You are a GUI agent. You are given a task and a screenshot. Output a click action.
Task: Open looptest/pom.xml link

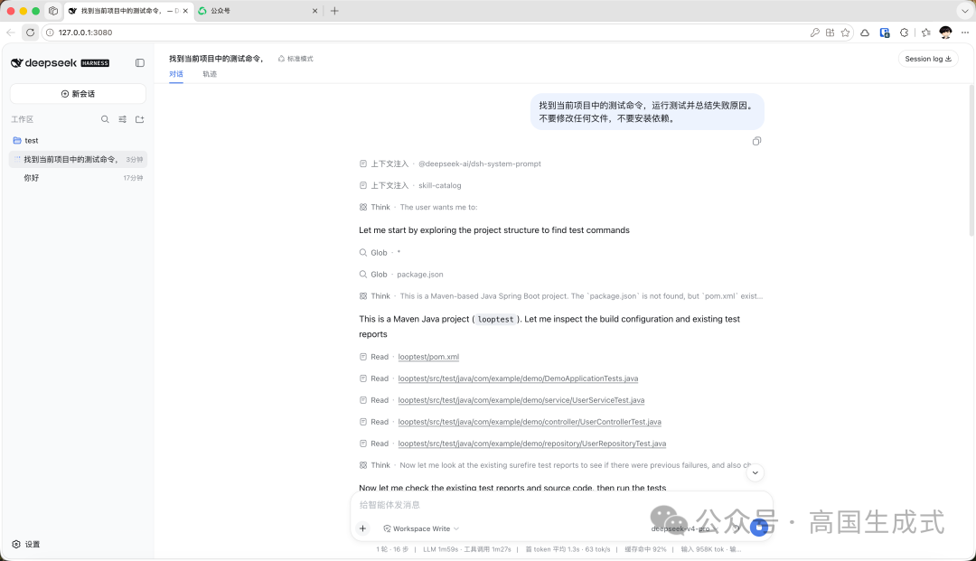(x=428, y=357)
